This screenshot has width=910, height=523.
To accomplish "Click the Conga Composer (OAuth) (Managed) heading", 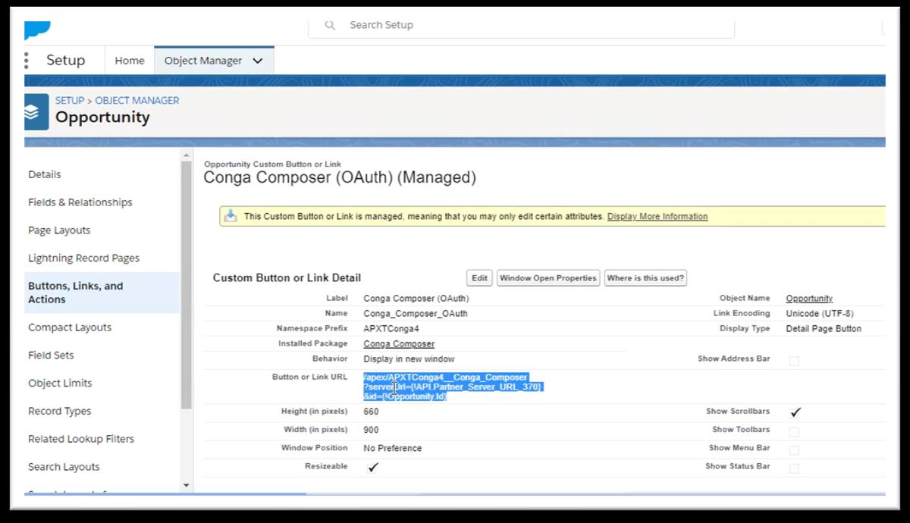I will [340, 178].
